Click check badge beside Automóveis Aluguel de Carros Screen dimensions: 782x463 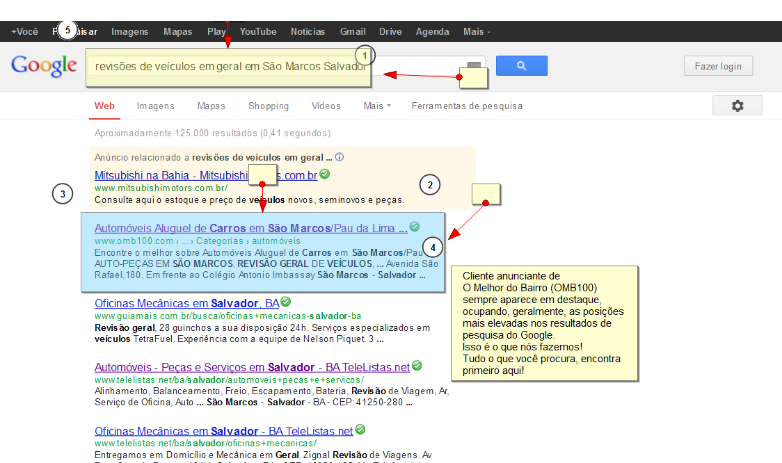point(415,227)
